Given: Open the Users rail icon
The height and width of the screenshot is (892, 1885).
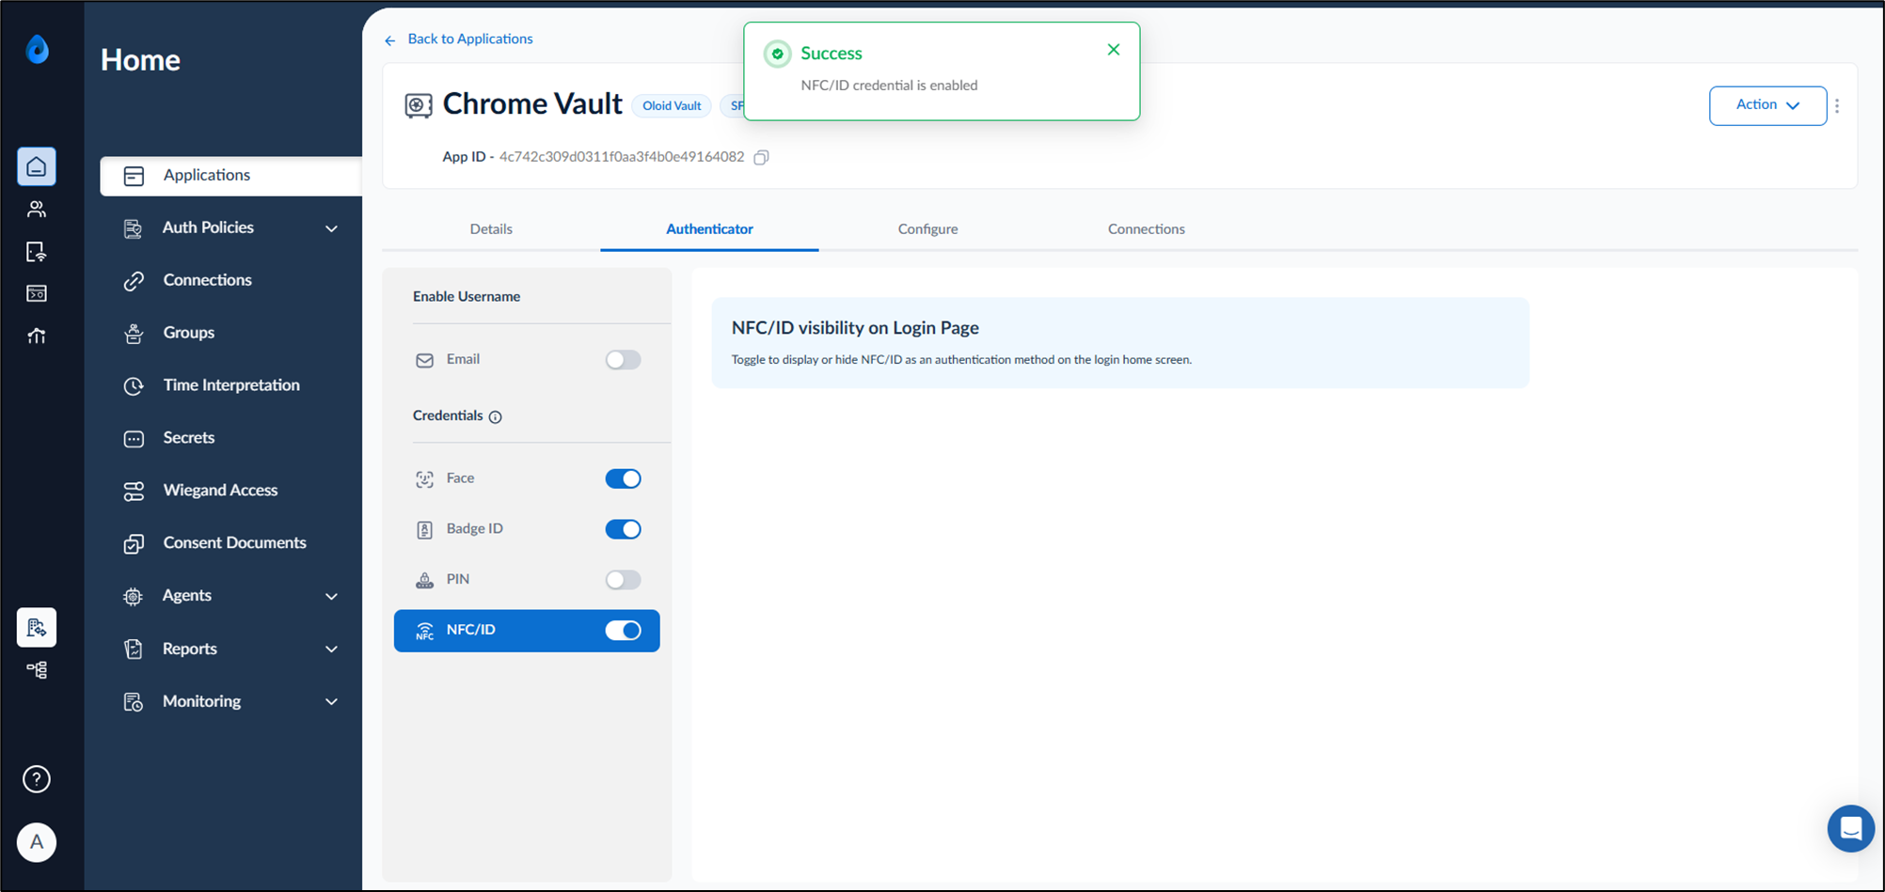Looking at the screenshot, I should 37,209.
